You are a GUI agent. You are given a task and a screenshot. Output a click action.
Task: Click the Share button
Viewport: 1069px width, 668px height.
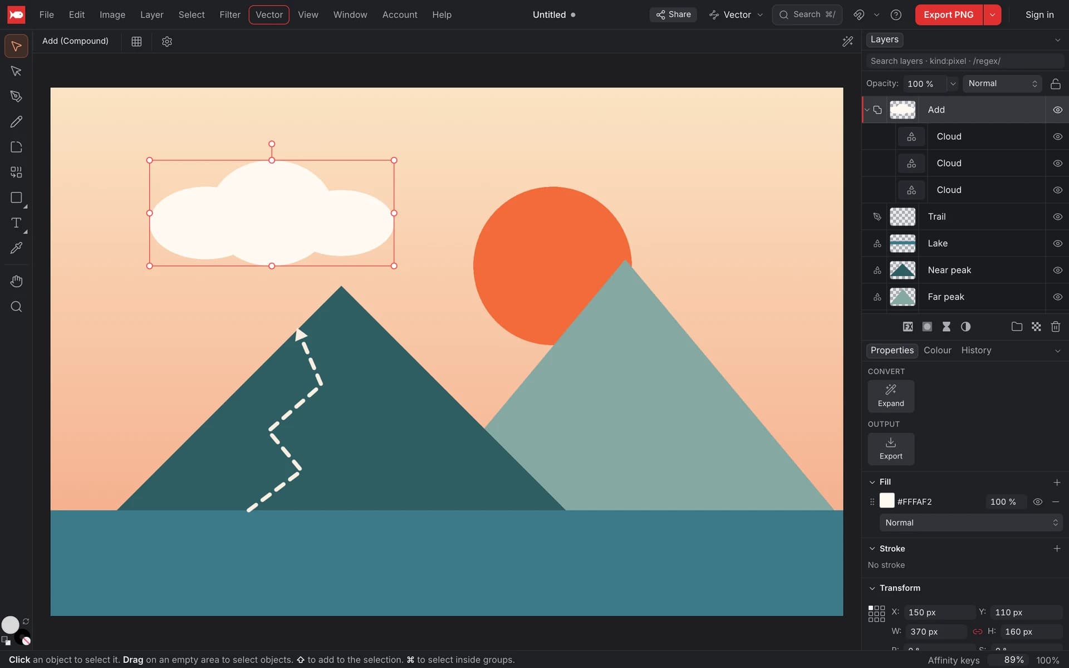pyautogui.click(x=673, y=14)
